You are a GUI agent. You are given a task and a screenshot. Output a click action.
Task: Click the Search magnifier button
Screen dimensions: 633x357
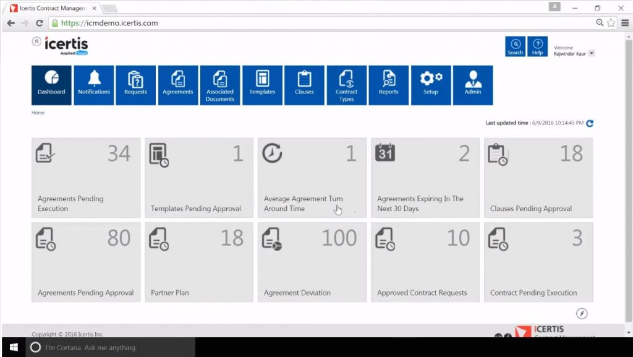(x=515, y=46)
